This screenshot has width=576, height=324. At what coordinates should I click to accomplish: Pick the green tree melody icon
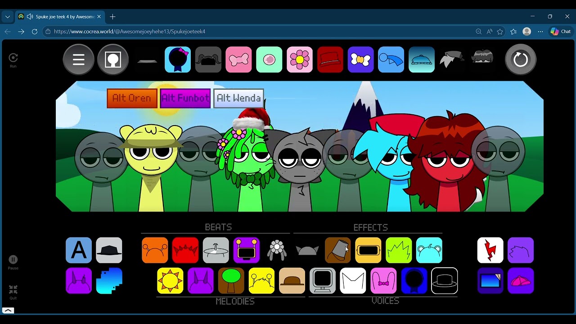tap(231, 281)
